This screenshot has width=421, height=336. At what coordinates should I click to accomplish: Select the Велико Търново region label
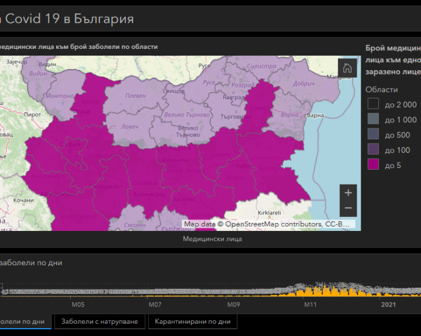(x=187, y=115)
